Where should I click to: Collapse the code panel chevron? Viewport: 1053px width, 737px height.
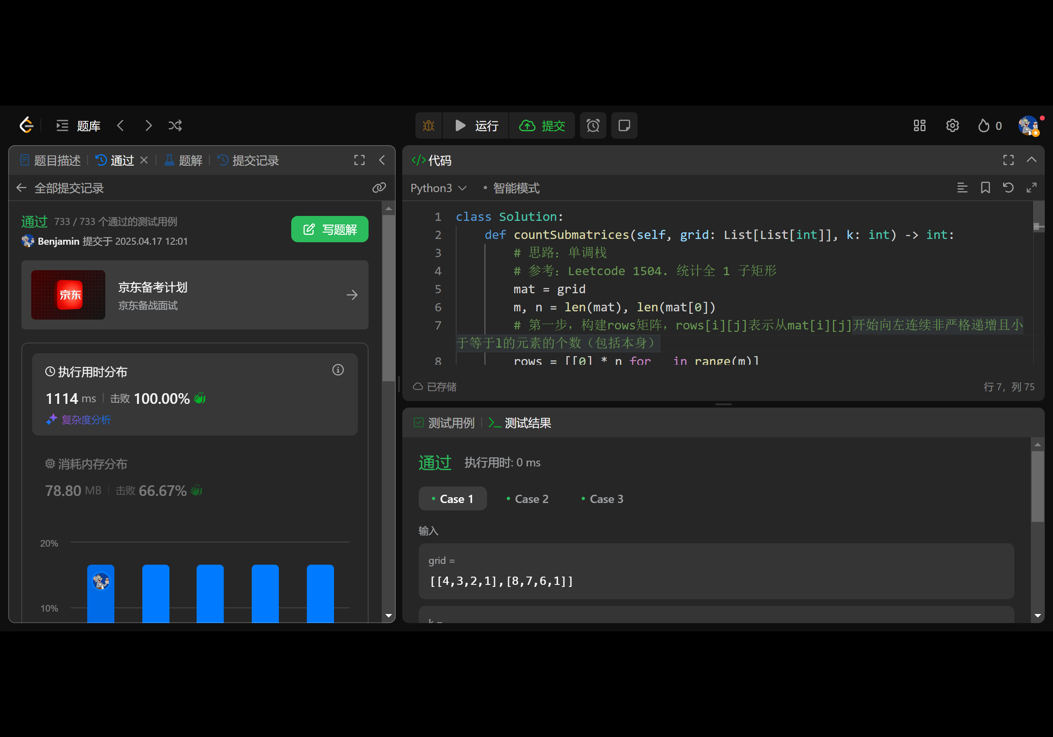pyautogui.click(x=1032, y=160)
